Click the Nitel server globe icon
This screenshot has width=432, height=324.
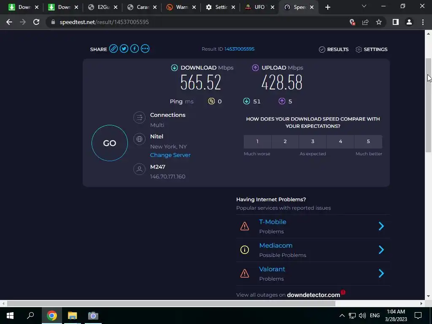pos(139,139)
